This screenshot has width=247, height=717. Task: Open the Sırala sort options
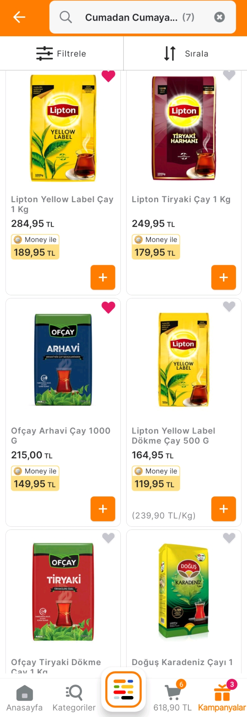pyautogui.click(x=186, y=53)
